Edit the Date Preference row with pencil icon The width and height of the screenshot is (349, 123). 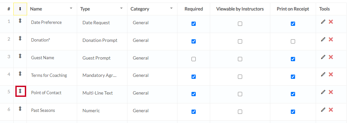[323, 22]
